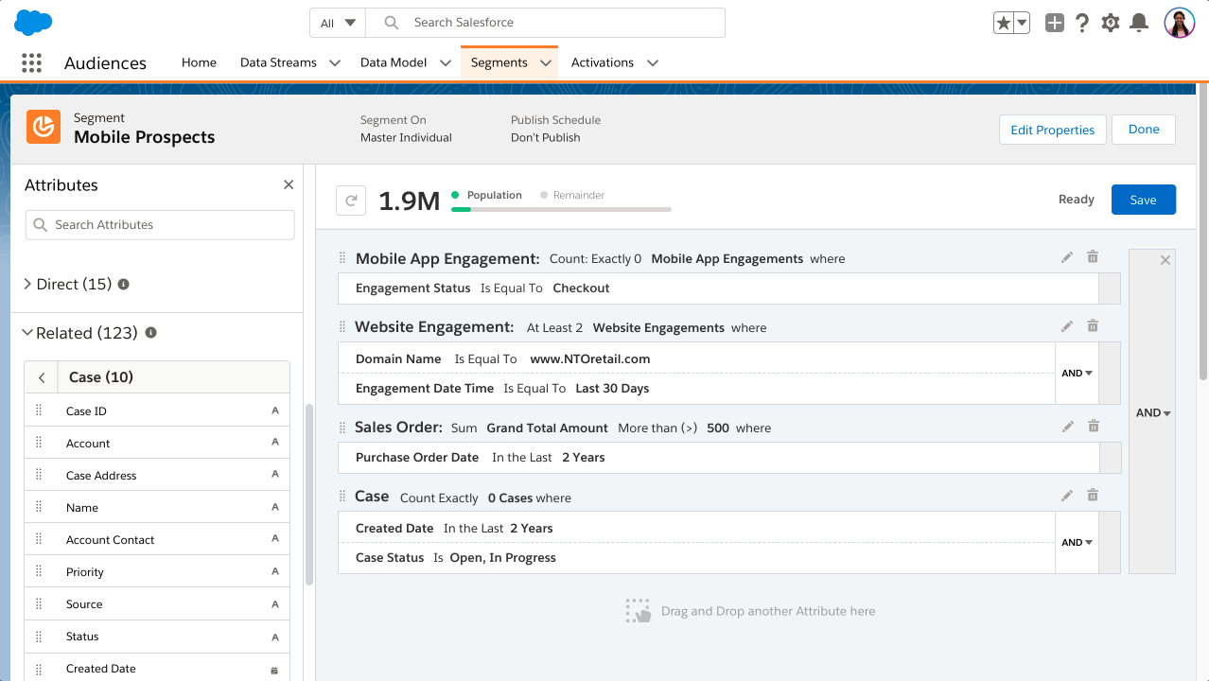This screenshot has height=681, width=1209.
Task: Click the notifications bell icon
Action: [x=1140, y=23]
